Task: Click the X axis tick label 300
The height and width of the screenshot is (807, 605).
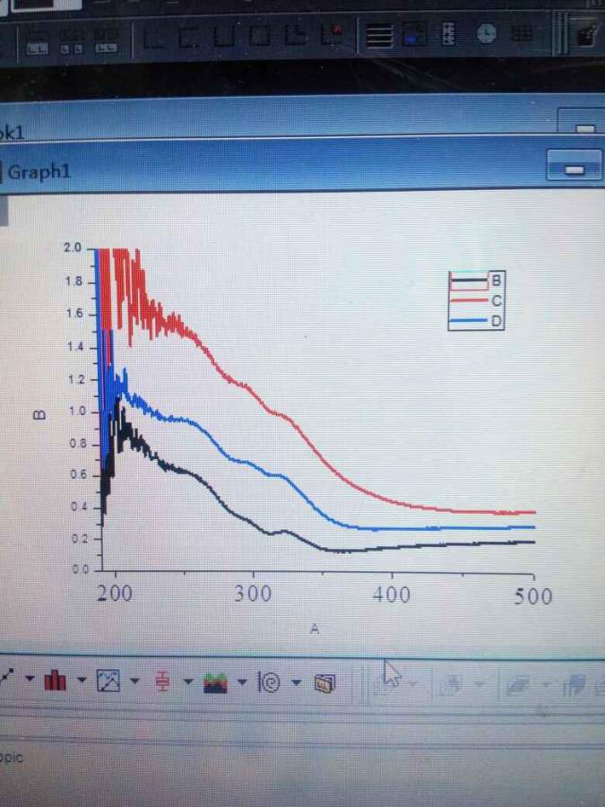Action: click(253, 594)
